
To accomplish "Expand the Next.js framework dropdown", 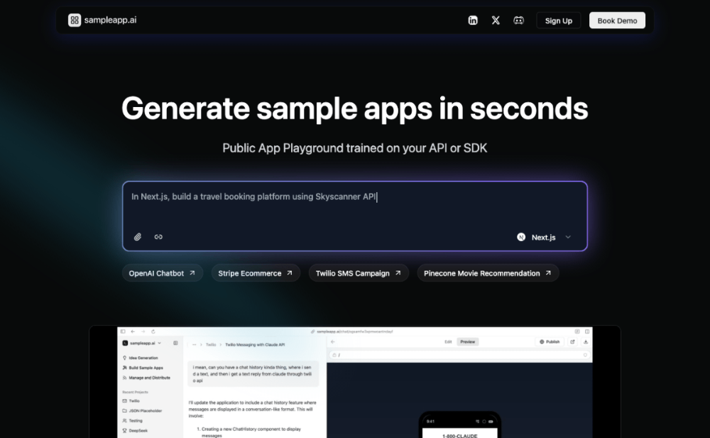I will 544,237.
